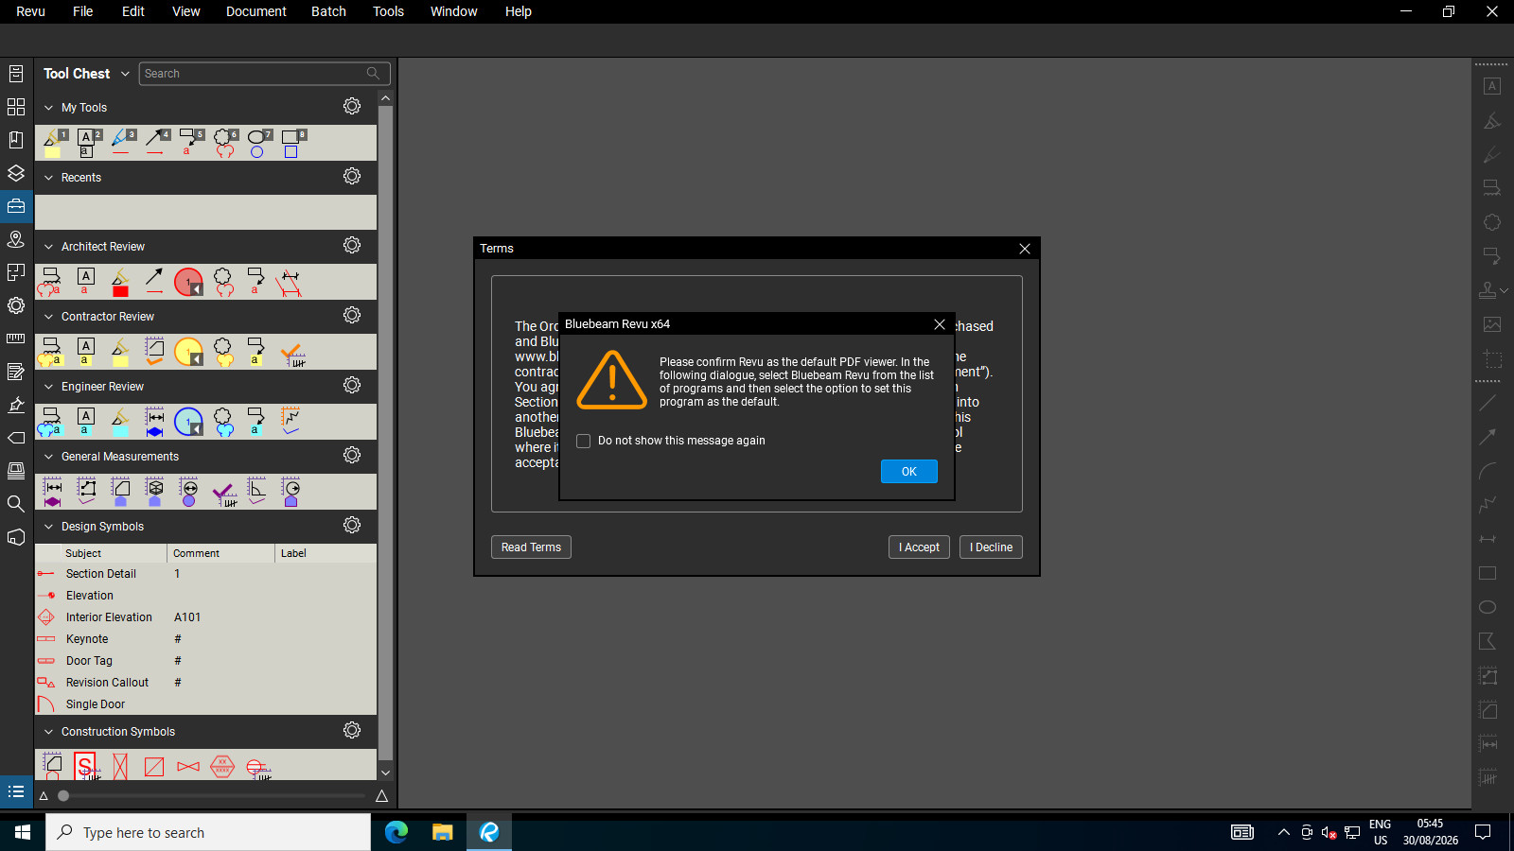The width and height of the screenshot is (1514, 851).
Task: Select the red circle stamp in Architect Review
Action: point(188,282)
